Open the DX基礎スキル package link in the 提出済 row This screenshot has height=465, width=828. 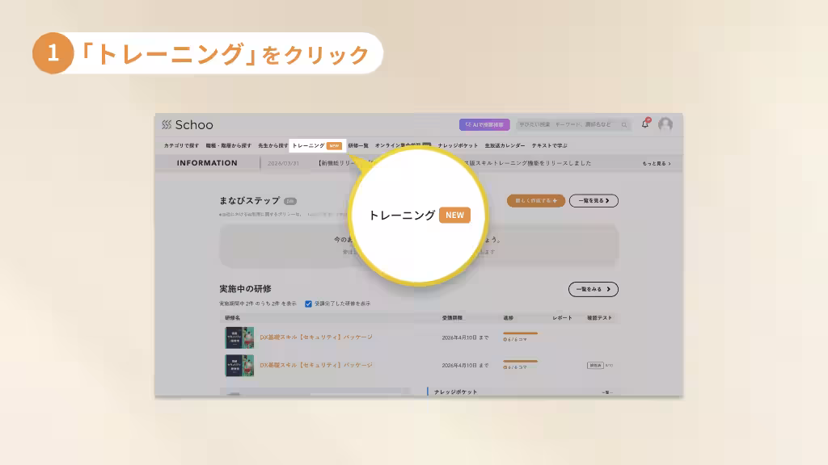(316, 365)
